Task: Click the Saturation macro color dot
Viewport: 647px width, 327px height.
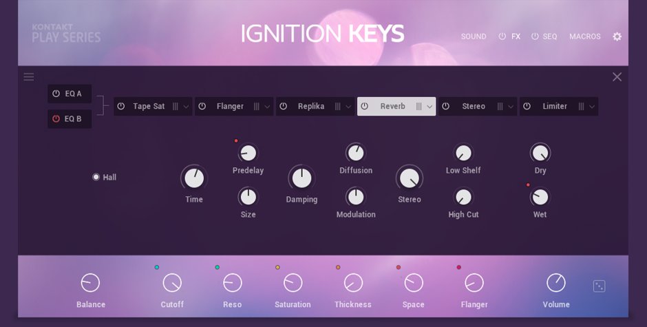Action: (277, 267)
